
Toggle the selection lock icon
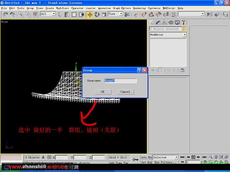(x=43, y=157)
